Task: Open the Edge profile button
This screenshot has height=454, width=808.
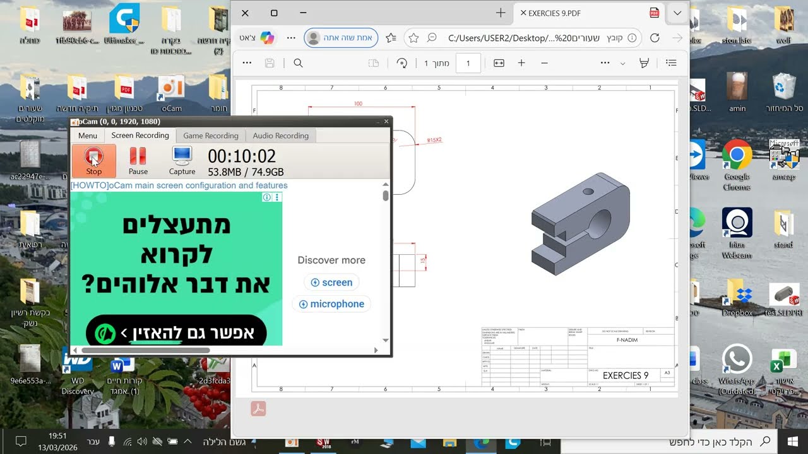Action: point(341,38)
